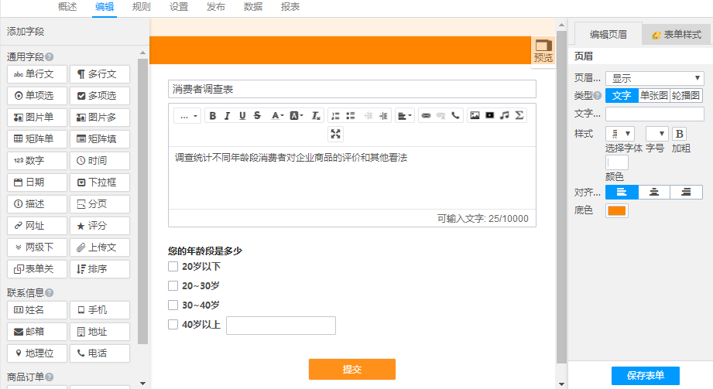Click the form title field 消费者调查表
The image size is (713, 389).
[352, 89]
